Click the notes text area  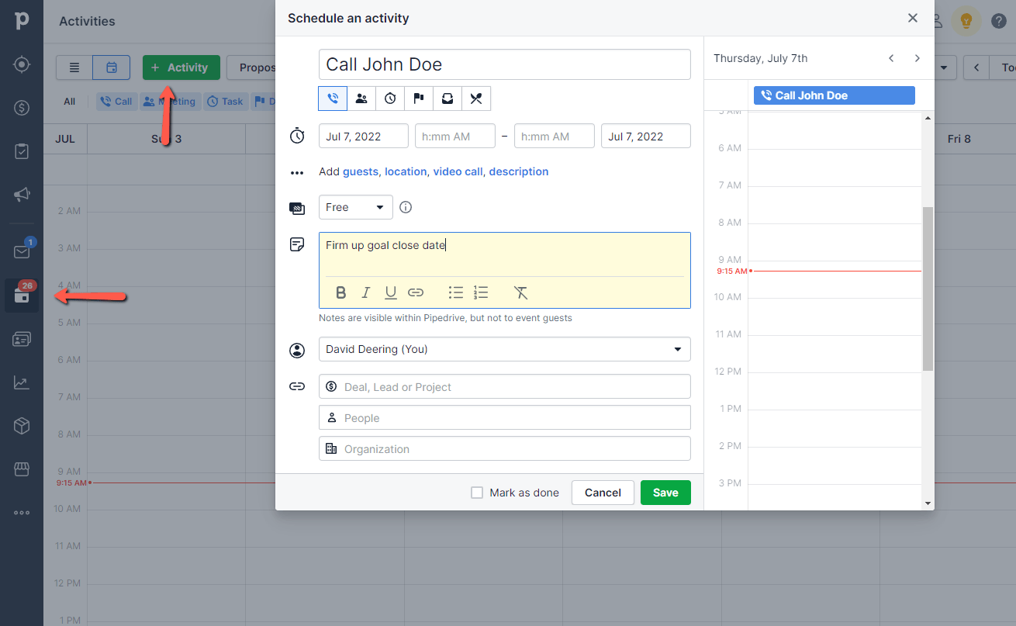[505, 254]
